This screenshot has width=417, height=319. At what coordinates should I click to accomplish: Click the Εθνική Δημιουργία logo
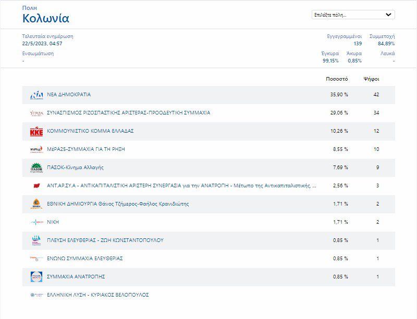pos(36,204)
